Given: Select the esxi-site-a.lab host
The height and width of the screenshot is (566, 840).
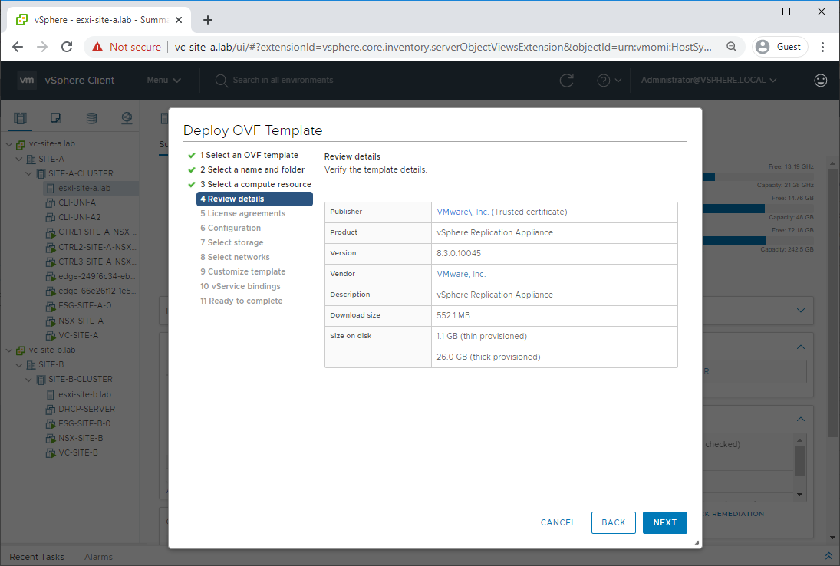Looking at the screenshot, I should [x=84, y=188].
